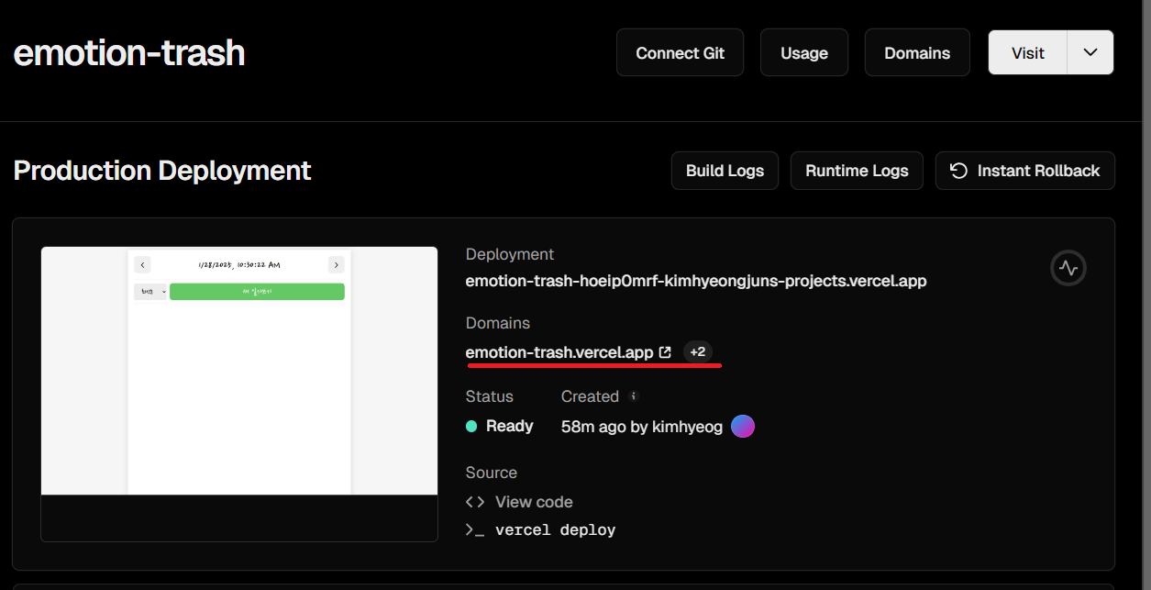This screenshot has width=1151, height=590.
Task: Click the Created label
Action: coord(590,396)
